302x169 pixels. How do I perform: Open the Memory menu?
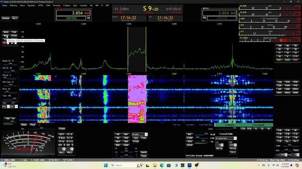tap(14, 5)
